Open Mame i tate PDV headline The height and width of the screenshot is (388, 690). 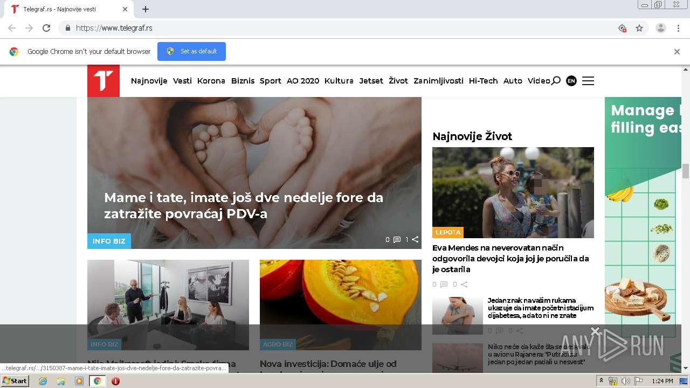pyautogui.click(x=244, y=206)
